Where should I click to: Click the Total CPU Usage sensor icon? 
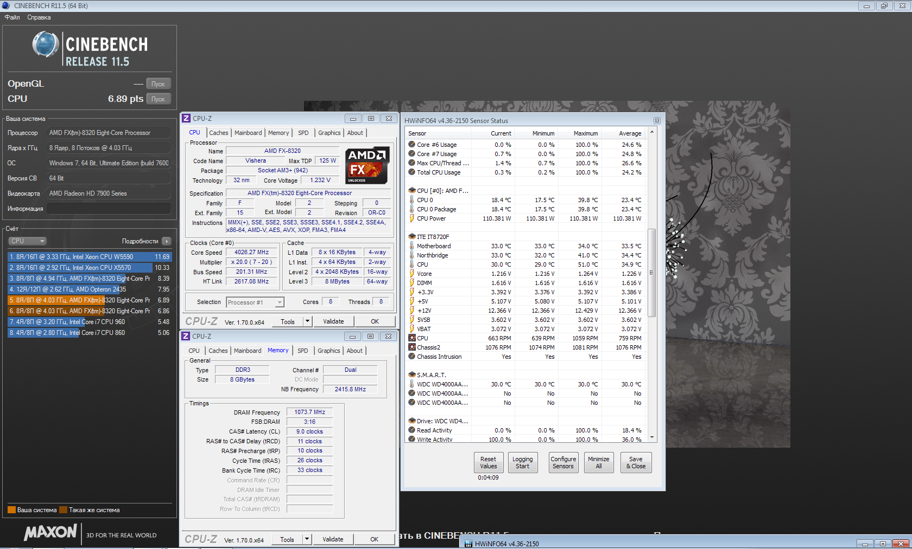pyautogui.click(x=411, y=172)
